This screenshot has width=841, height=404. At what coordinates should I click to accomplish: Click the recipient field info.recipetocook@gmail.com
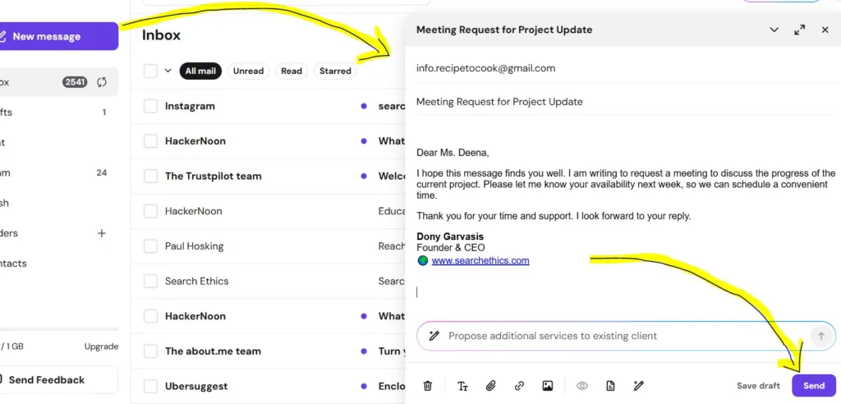coord(626,68)
